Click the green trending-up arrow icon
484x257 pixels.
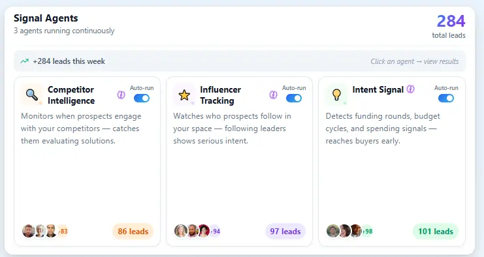pyautogui.click(x=25, y=61)
